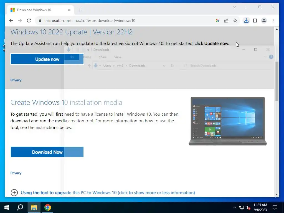Open the Share tab in Downloads window
This screenshot has height=213, width=284.
click(103, 57)
